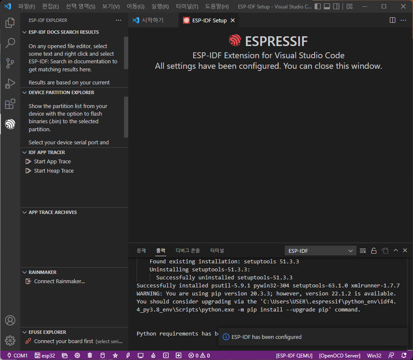Viewport: 413px width, 360px height.
Task: Collapse eFuse Explorer section
Action: click(24, 332)
